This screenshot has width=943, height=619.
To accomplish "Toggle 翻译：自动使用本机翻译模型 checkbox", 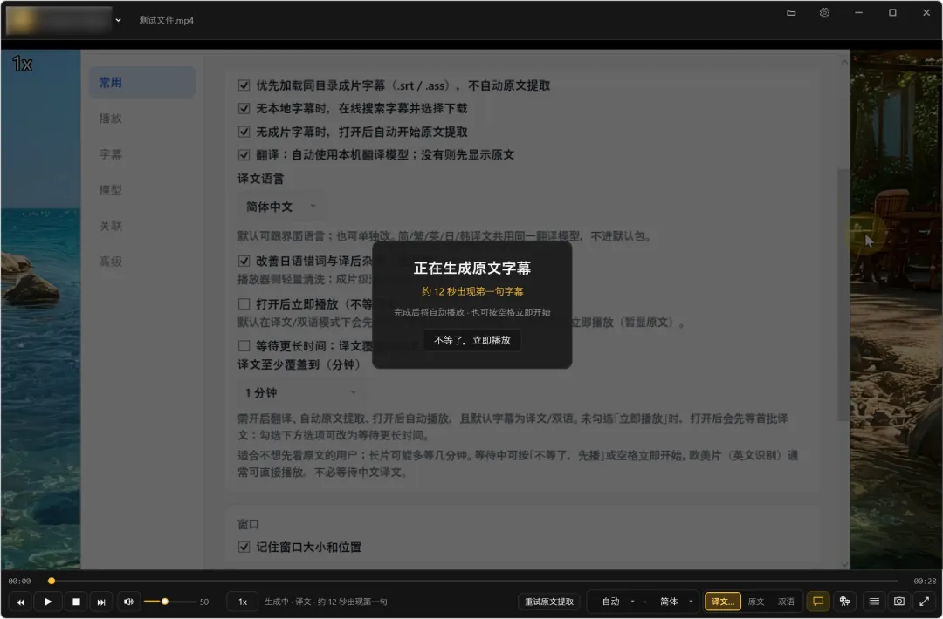I will [x=244, y=155].
